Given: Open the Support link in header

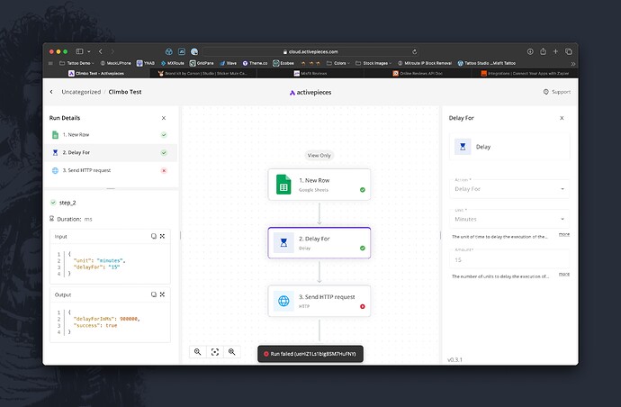Looking at the screenshot, I should 557,92.
